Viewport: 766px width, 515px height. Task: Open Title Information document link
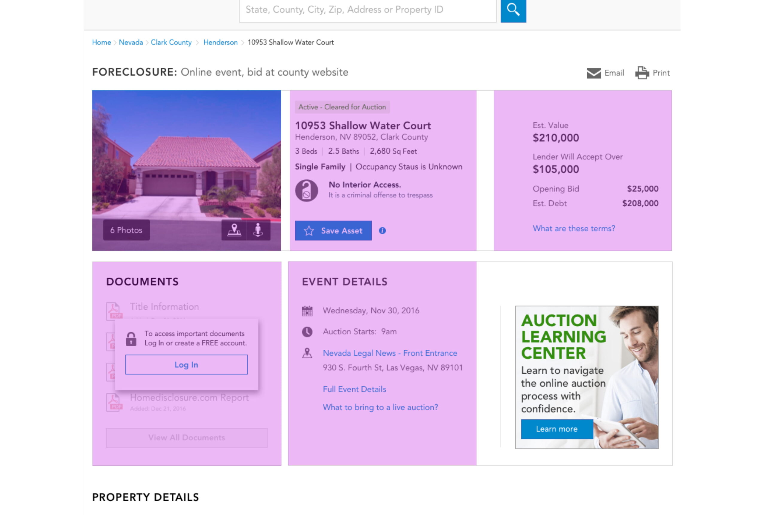[x=164, y=306]
